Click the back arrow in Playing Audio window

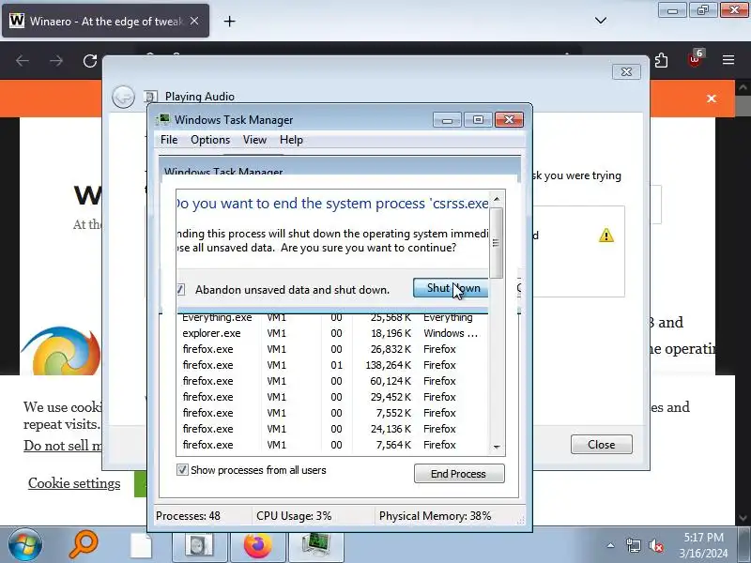tap(124, 97)
